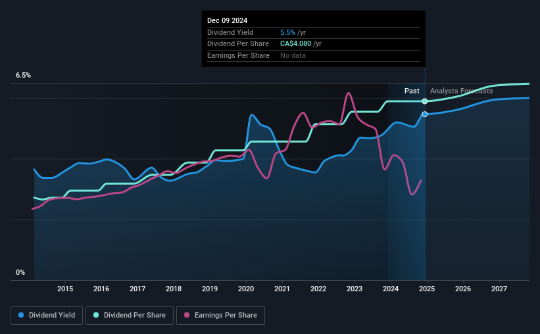Image resolution: width=540 pixels, height=334 pixels.
Task: Click the 2017 x-axis label
Action: click(x=137, y=289)
